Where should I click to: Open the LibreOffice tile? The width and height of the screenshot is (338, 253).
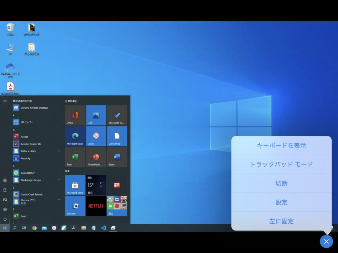click(117, 136)
